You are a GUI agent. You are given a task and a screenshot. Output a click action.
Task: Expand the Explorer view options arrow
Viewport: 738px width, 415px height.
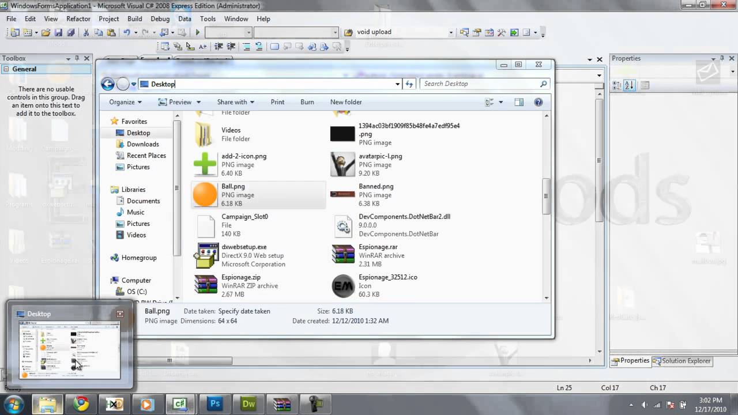click(x=500, y=102)
